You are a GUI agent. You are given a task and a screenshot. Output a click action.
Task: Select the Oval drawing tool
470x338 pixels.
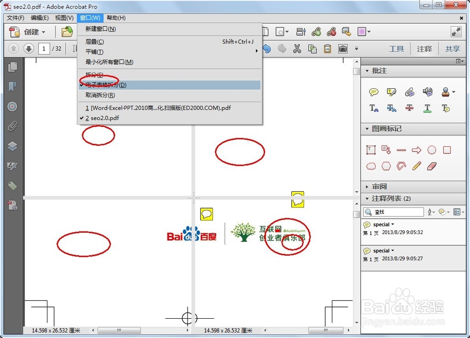click(431, 150)
